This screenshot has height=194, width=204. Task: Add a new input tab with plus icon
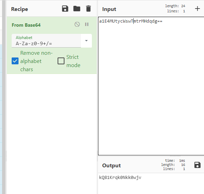tap(197, 9)
